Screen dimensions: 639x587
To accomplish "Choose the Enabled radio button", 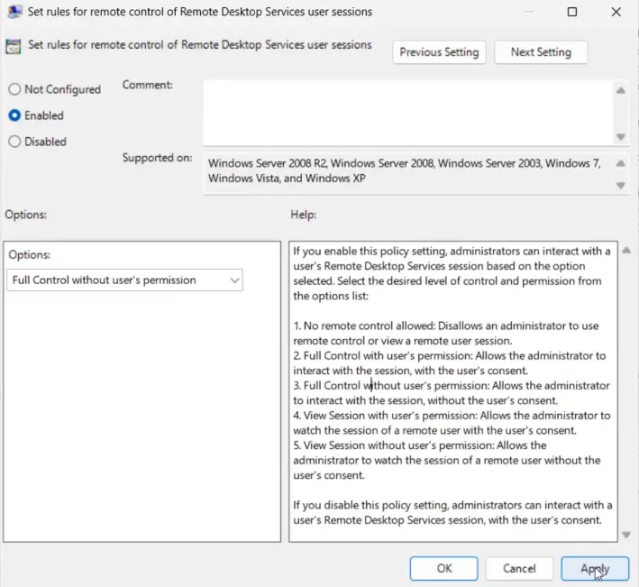I will 14,115.
